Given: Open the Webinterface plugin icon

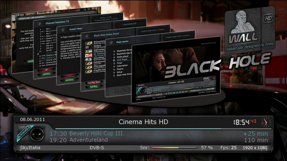Looking at the screenshot, I should pos(88,51).
